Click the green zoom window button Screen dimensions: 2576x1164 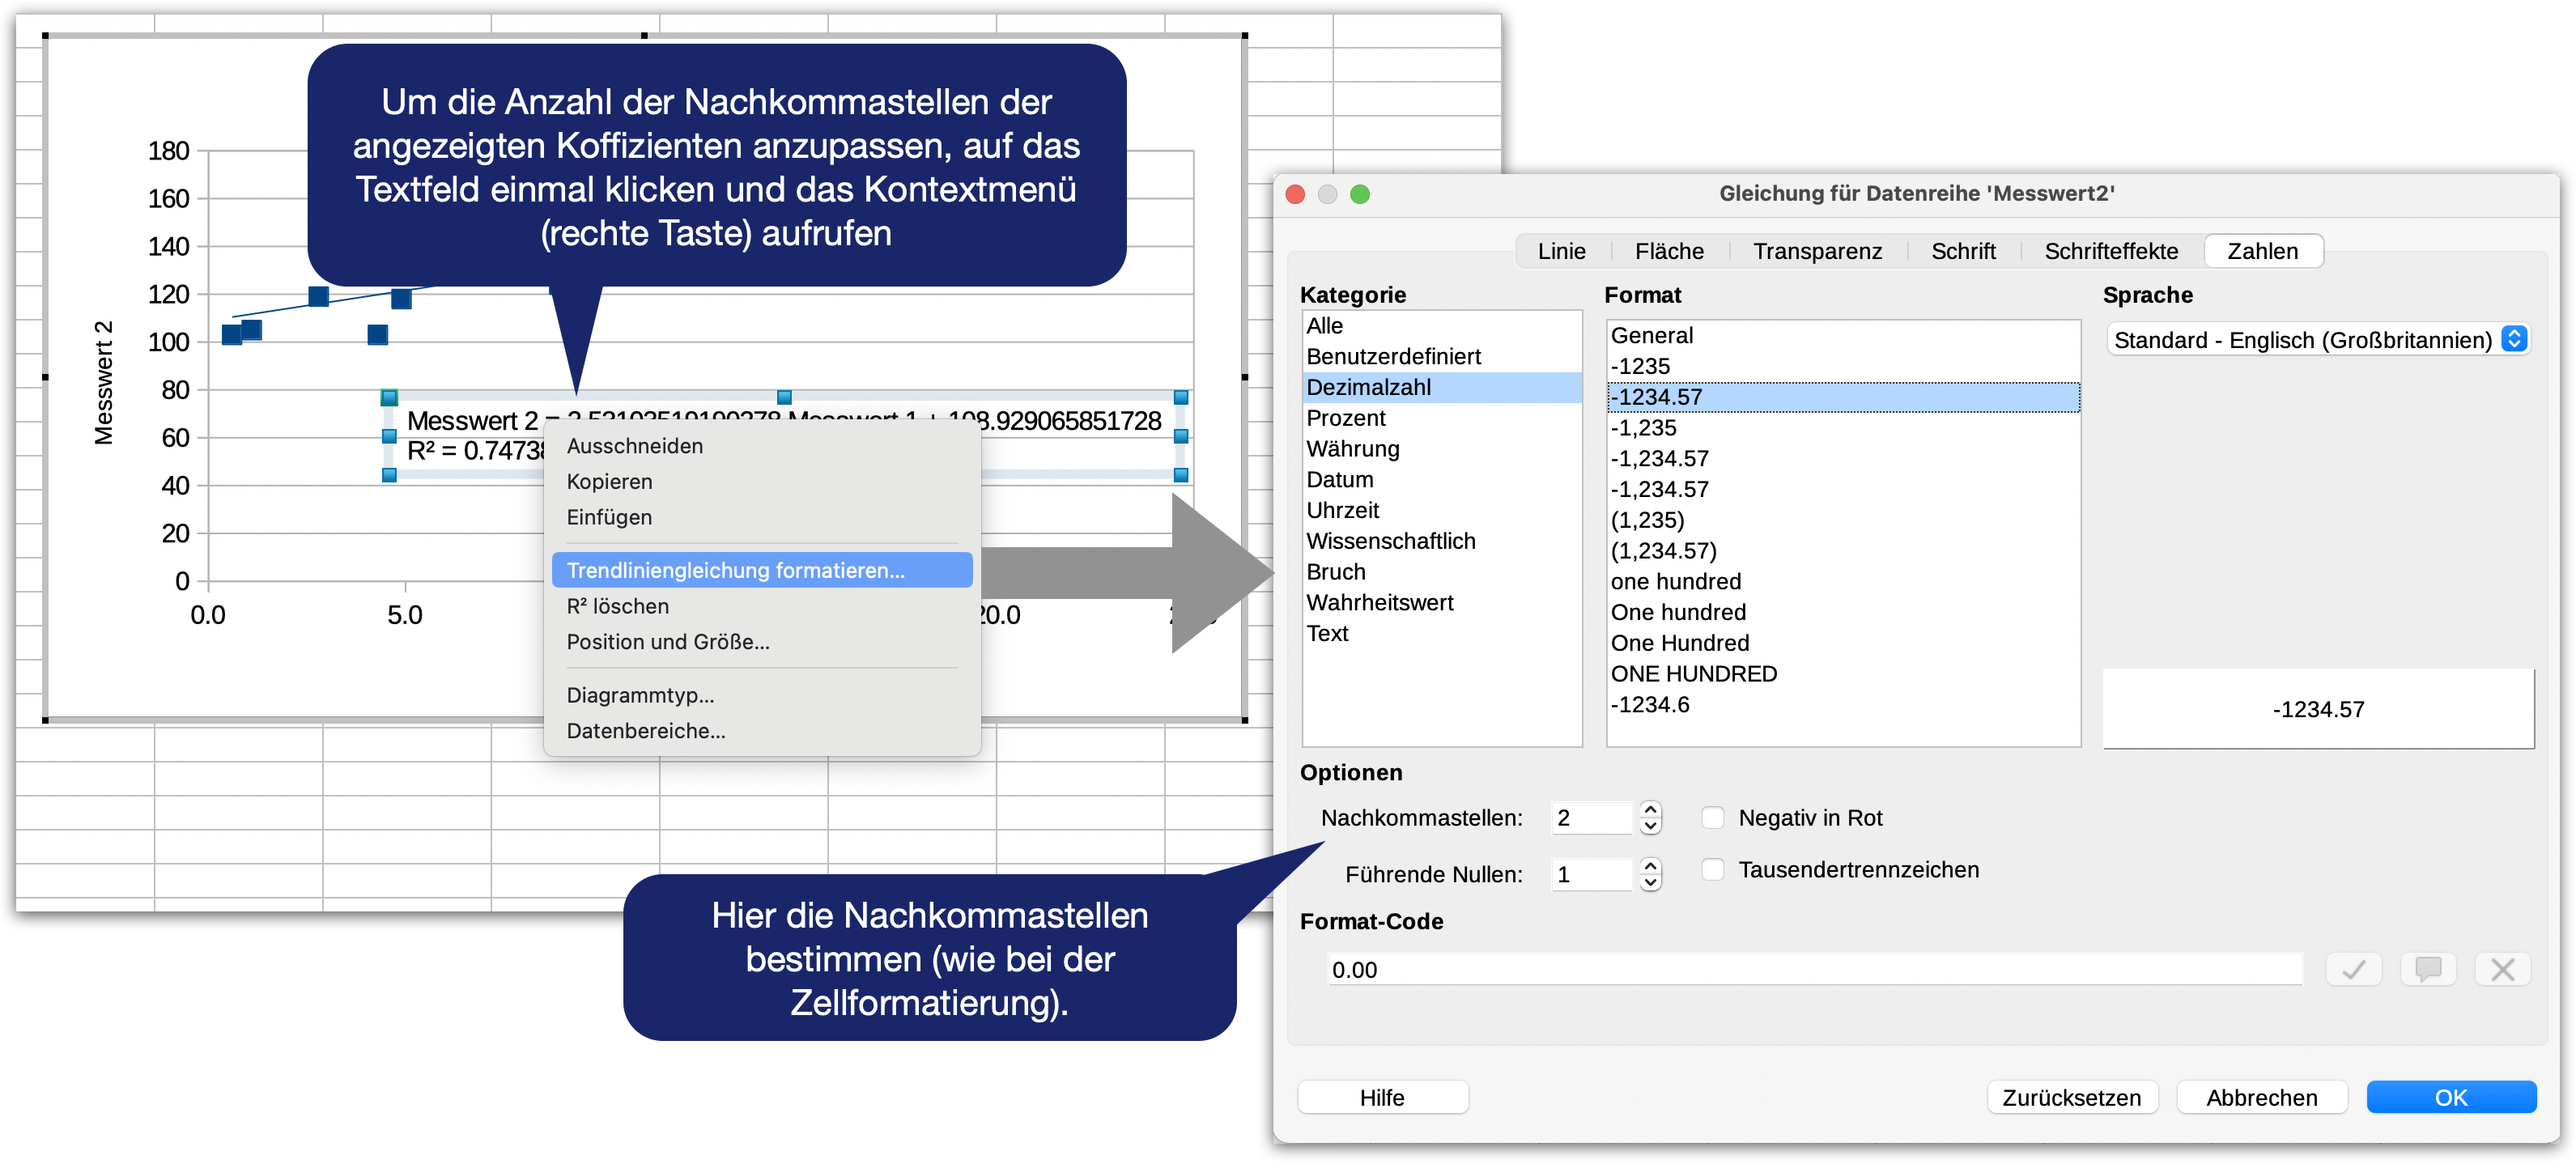point(1359,194)
